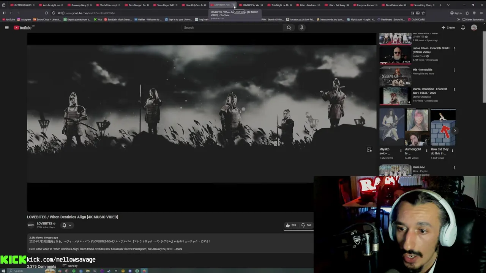Click the LOVEBITES channel name below video
This screenshot has width=486, height=273.
point(44,224)
